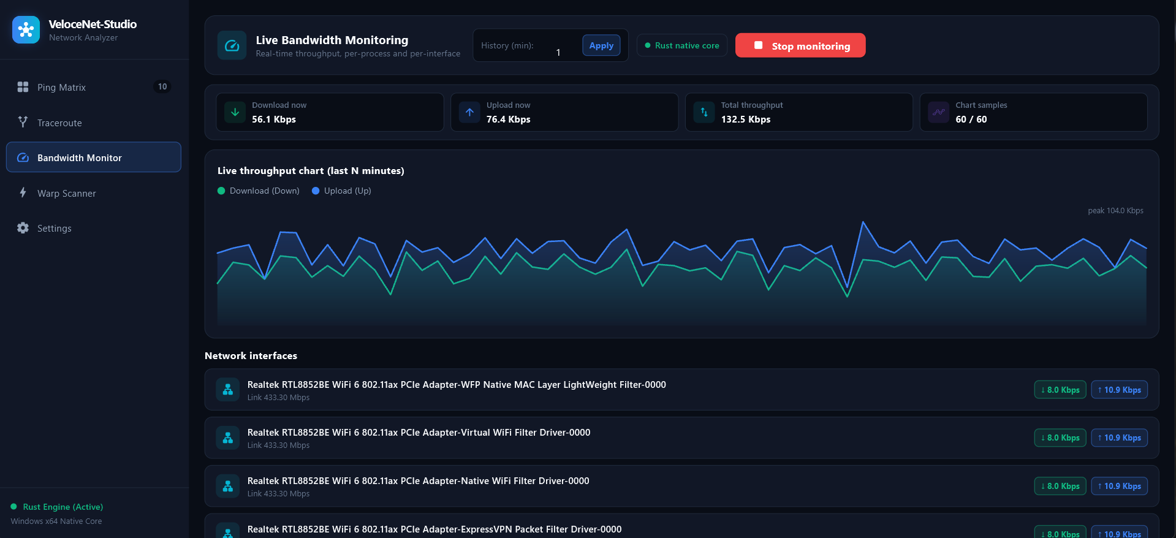The image size is (1176, 538).
Task: Click the Traceroute branch icon
Action: click(23, 122)
